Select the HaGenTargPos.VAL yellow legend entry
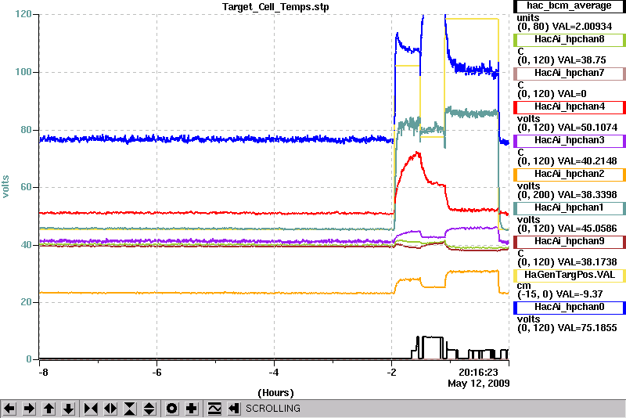Viewport: 626px width, 418px height. (x=569, y=275)
